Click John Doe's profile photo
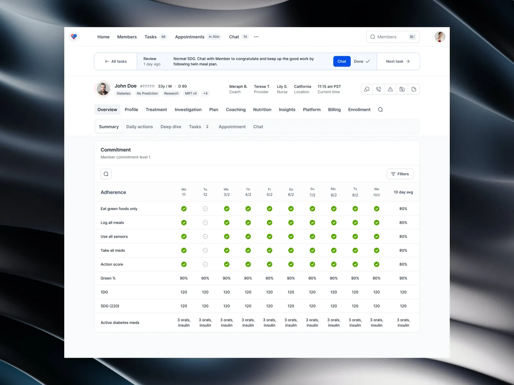The width and height of the screenshot is (514, 385). click(103, 89)
